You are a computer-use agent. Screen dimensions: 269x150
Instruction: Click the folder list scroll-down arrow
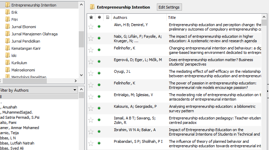tap(81, 75)
